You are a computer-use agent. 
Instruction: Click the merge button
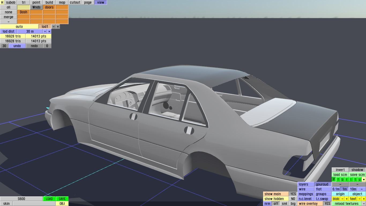coord(9,17)
